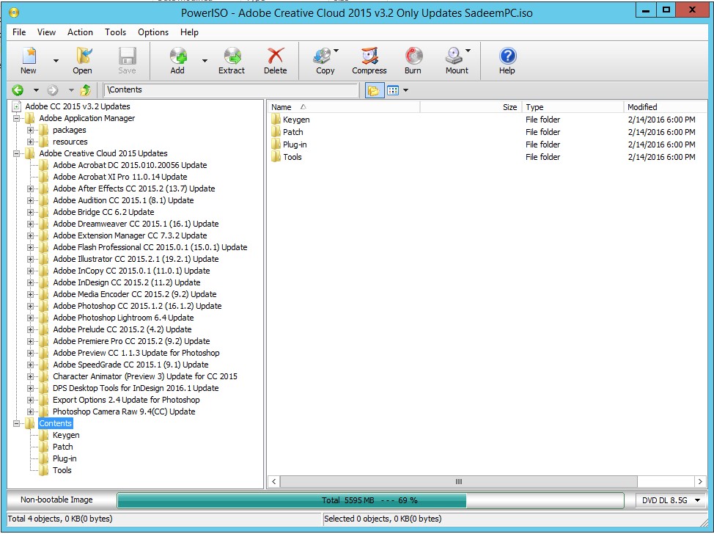
Task: Open the Options menu
Action: pyautogui.click(x=153, y=32)
